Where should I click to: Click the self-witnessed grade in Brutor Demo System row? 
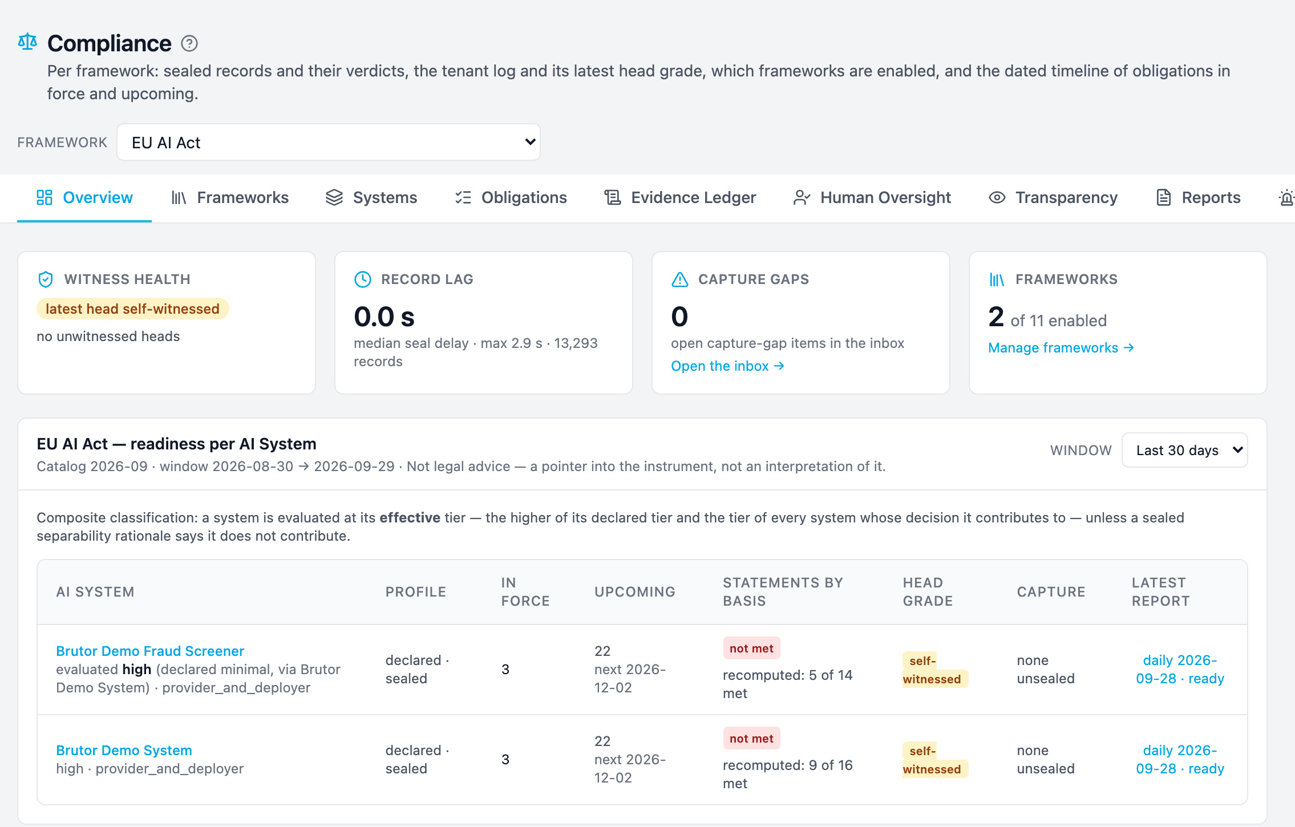tap(934, 760)
